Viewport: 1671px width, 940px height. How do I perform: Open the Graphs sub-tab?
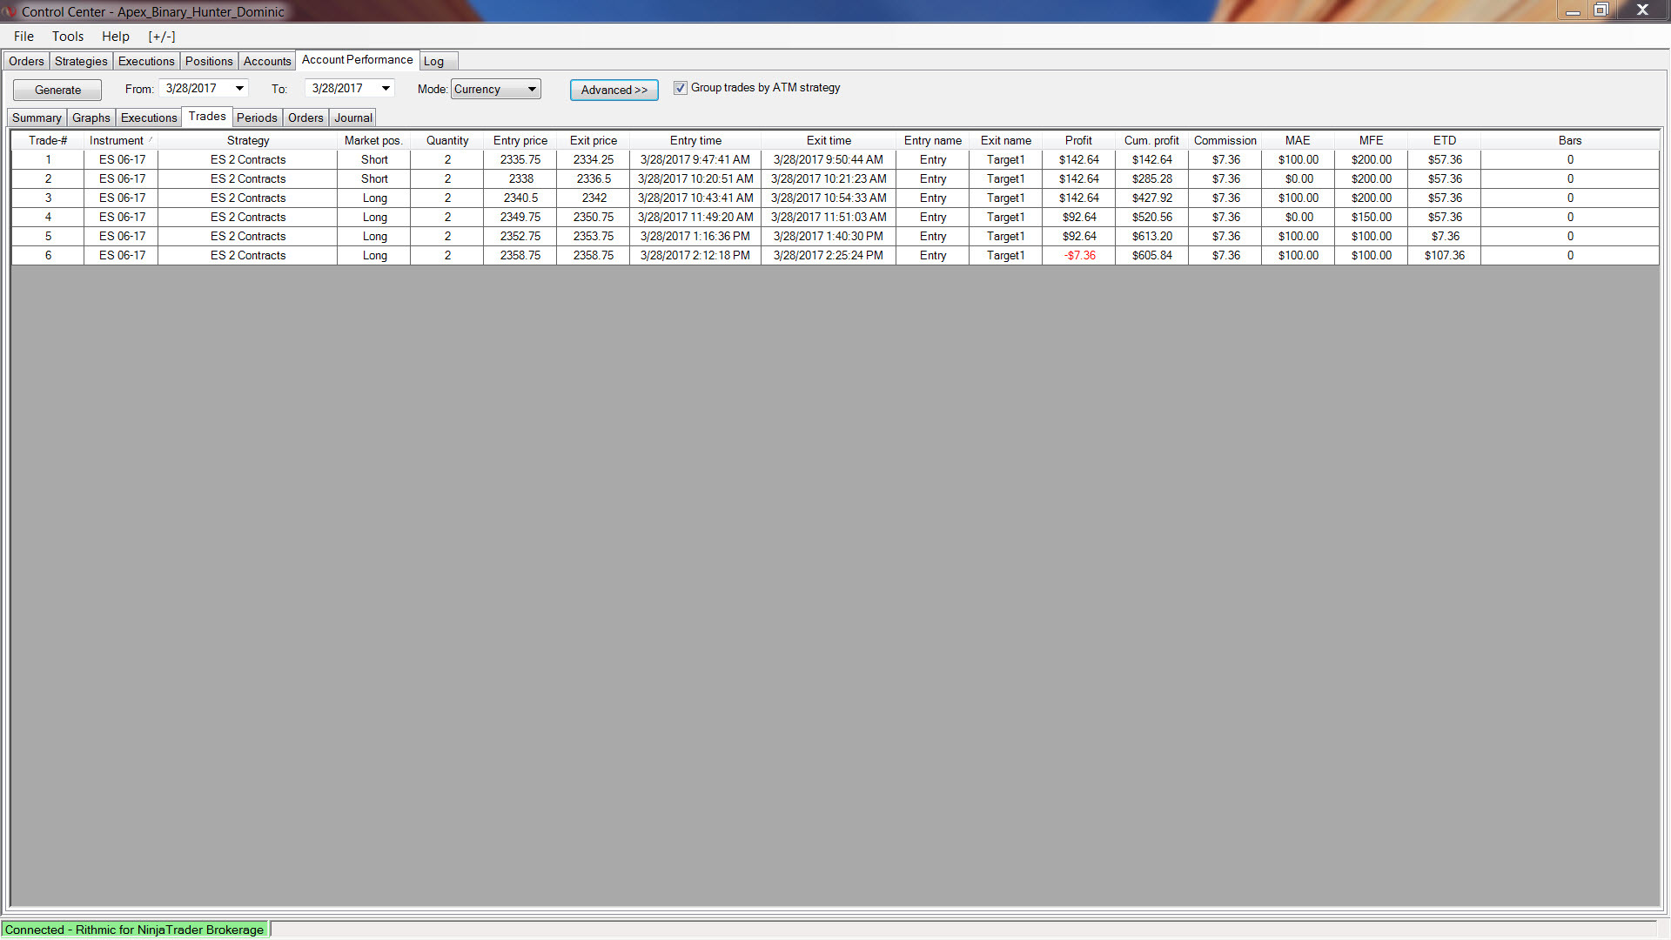coord(91,117)
